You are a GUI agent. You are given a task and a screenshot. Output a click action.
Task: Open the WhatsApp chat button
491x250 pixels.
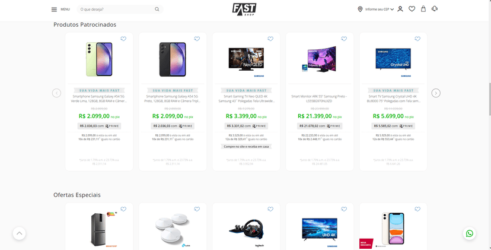[x=470, y=233]
